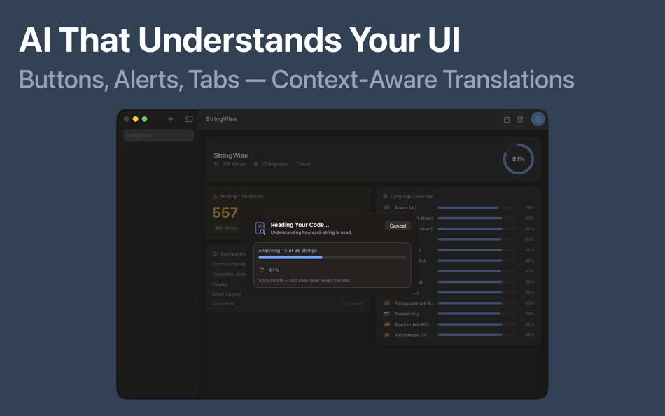Screen dimensions: 665x416
Task: Click the Russian flag icon
Action: pos(387,314)
